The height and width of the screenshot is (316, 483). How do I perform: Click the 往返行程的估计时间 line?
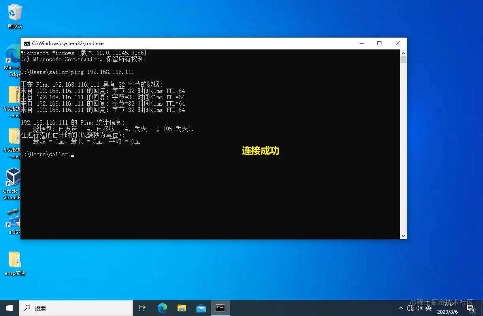pyautogui.click(x=73, y=135)
